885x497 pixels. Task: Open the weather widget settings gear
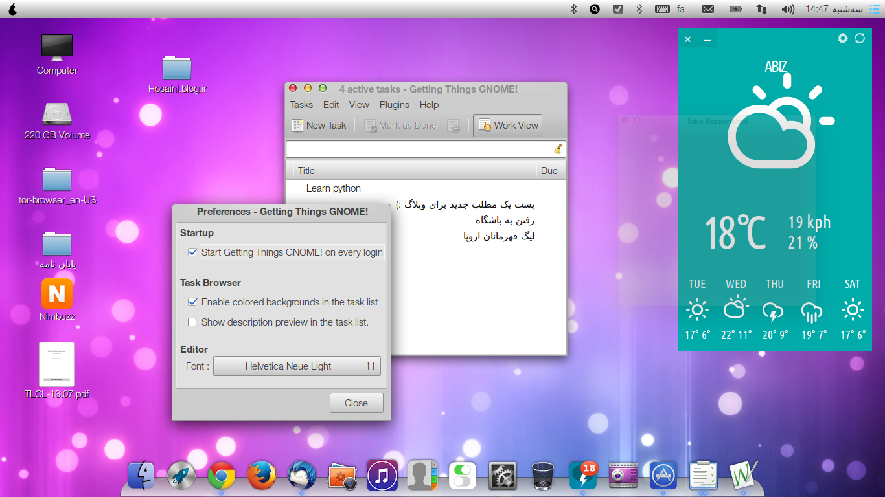point(842,39)
